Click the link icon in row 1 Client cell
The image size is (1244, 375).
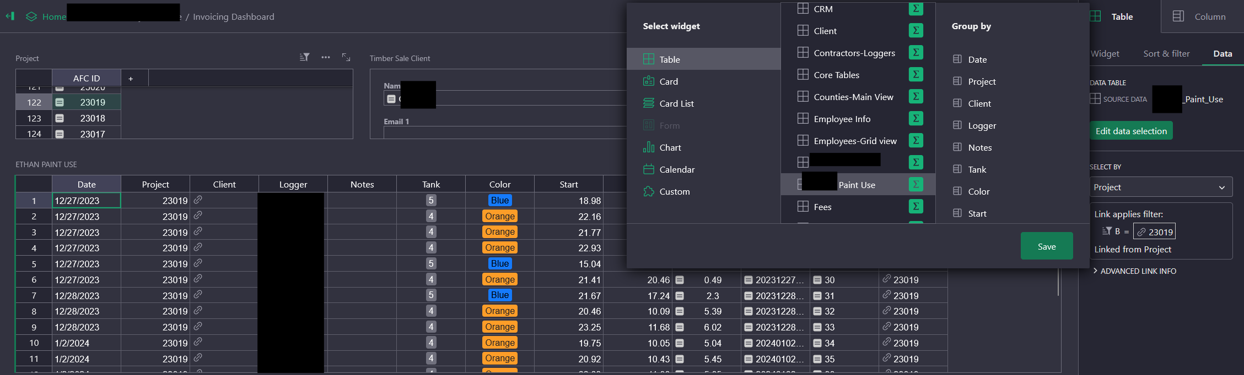[x=198, y=200]
